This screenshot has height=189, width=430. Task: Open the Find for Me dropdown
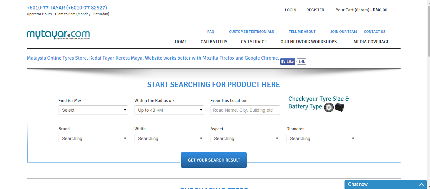(x=93, y=110)
